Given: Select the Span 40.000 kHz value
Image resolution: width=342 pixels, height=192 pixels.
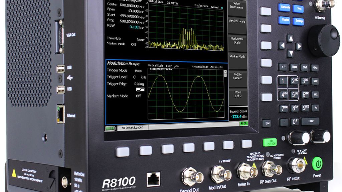Looking at the screenshot, I should (x=136, y=11).
